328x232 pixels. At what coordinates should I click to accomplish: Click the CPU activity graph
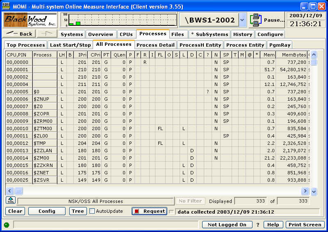(119, 20)
